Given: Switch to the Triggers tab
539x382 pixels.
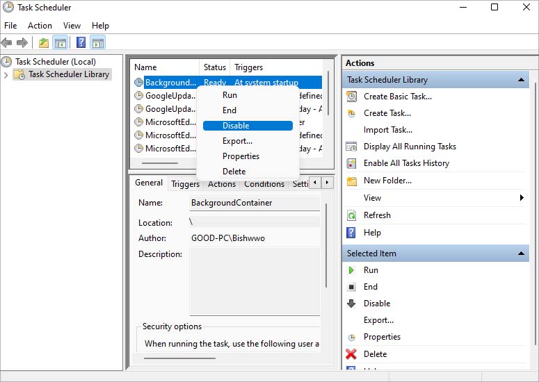Looking at the screenshot, I should [185, 184].
